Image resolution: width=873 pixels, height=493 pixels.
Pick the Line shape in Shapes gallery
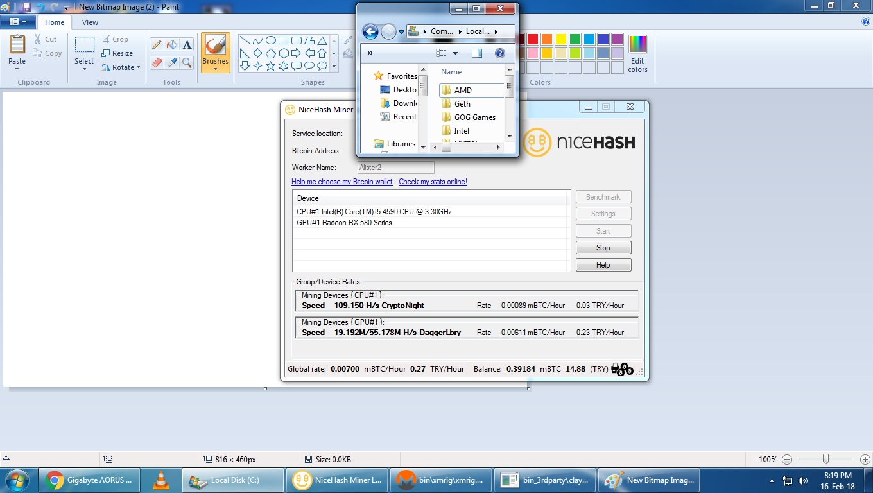point(245,40)
